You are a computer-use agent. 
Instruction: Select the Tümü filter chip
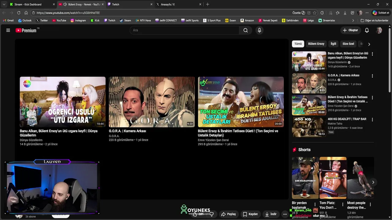(x=298, y=44)
